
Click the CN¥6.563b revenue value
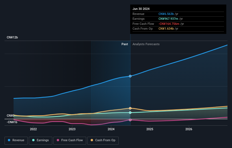coord(166,14)
